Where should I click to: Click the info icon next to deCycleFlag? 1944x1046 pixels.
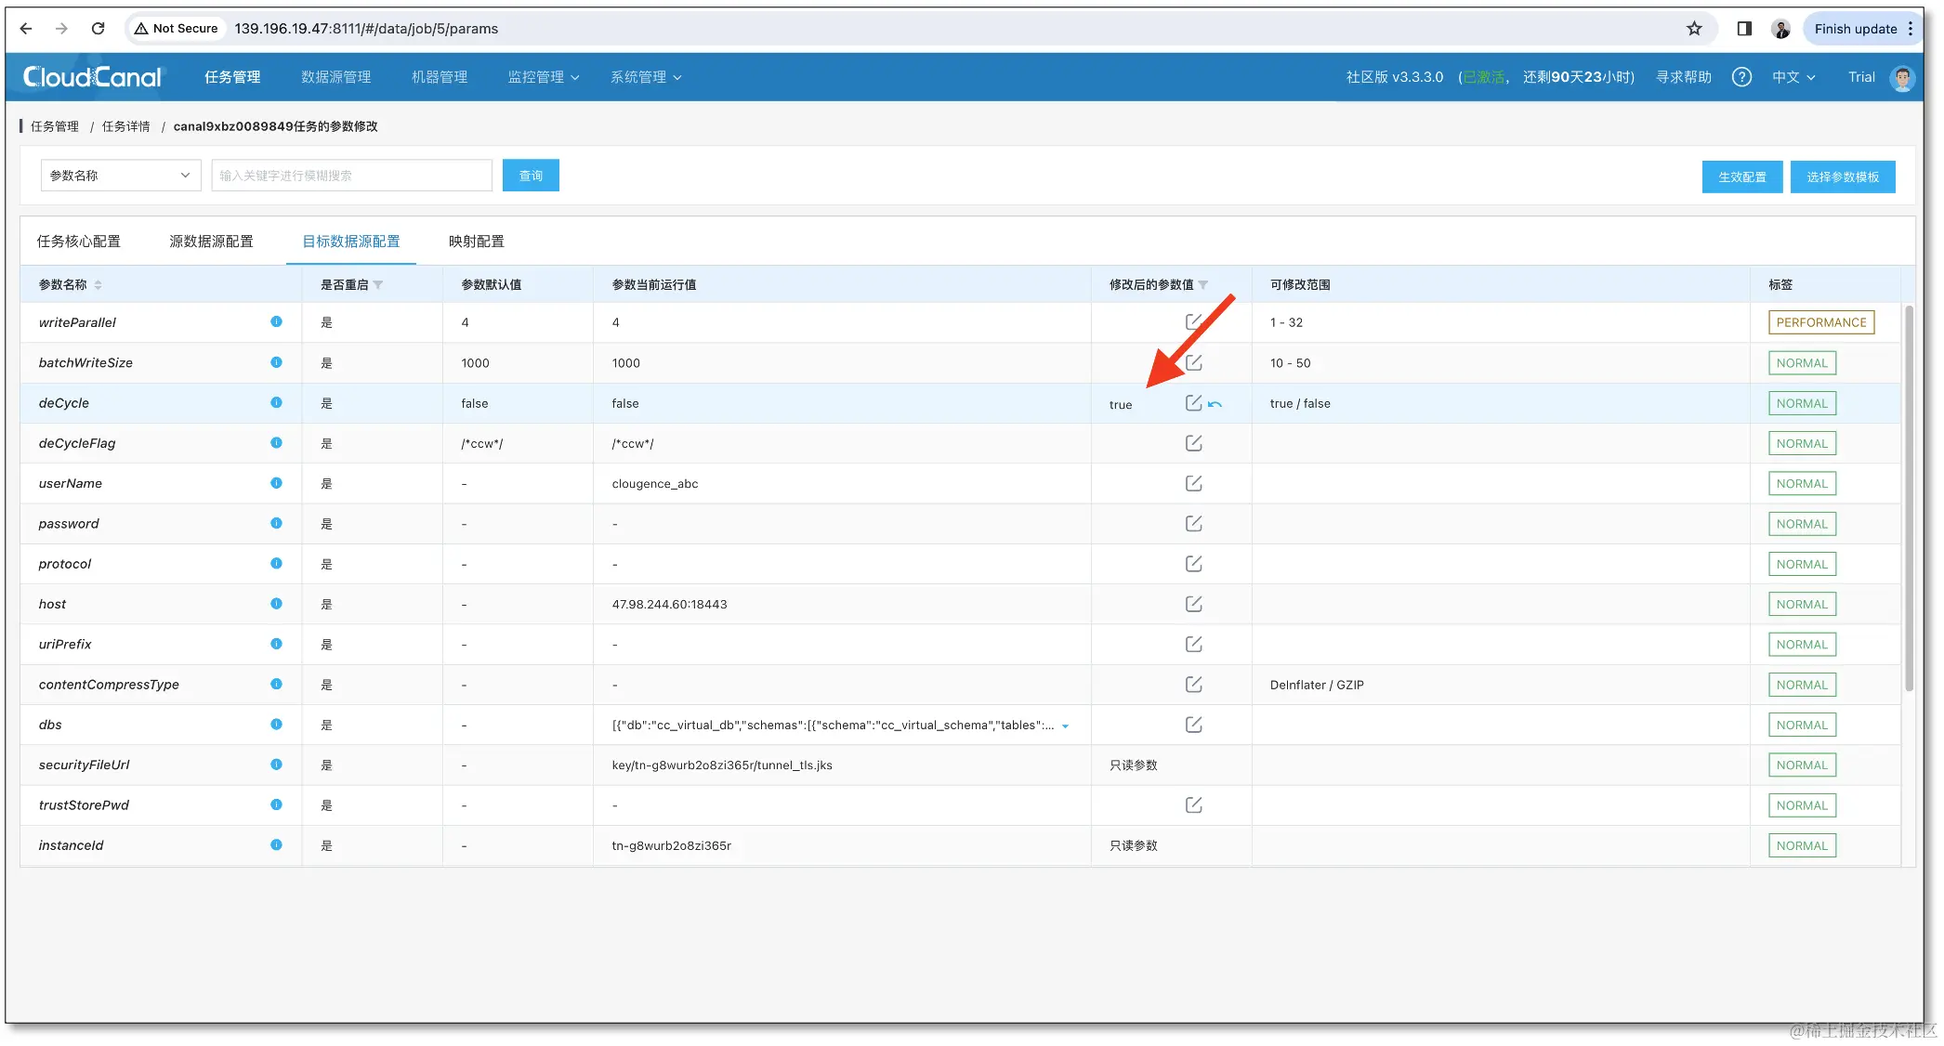[275, 443]
